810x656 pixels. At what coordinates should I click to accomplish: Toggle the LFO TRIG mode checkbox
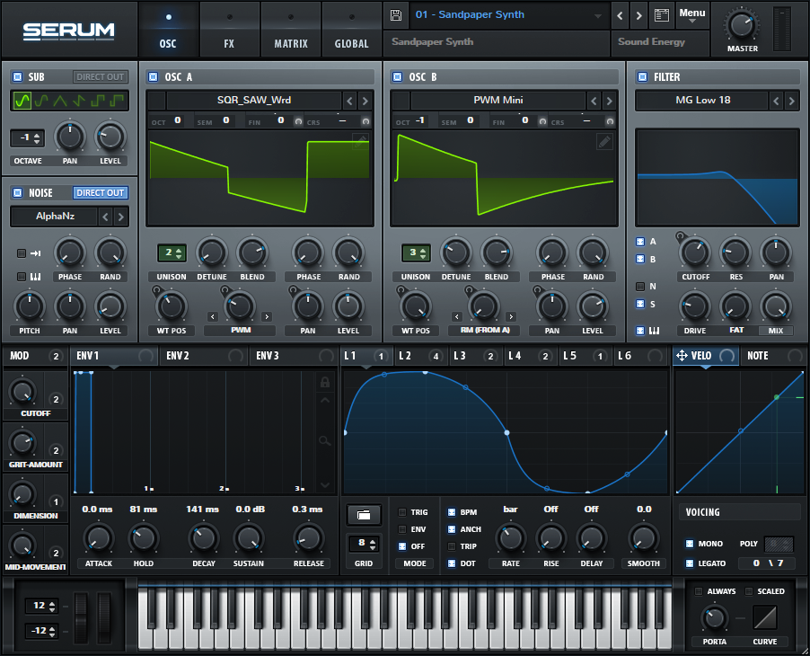[402, 512]
